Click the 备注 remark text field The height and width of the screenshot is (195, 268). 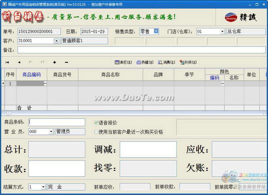pyautogui.click(x=141, y=50)
